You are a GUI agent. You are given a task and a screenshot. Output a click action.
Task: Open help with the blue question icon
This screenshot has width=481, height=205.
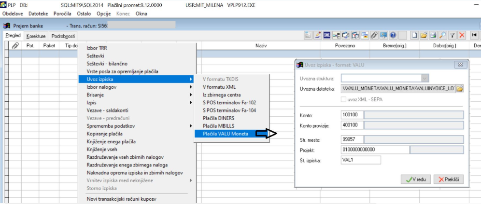click(393, 35)
